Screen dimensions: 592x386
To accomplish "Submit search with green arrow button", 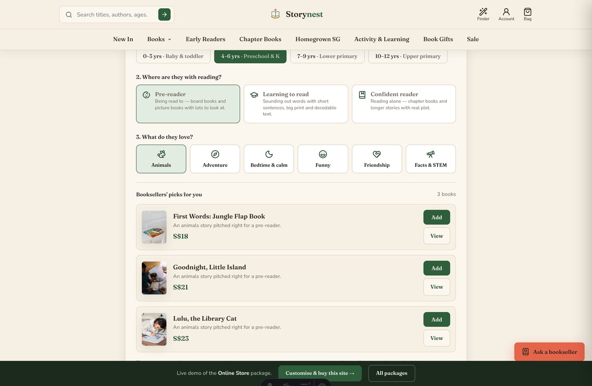I will pyautogui.click(x=164, y=14).
